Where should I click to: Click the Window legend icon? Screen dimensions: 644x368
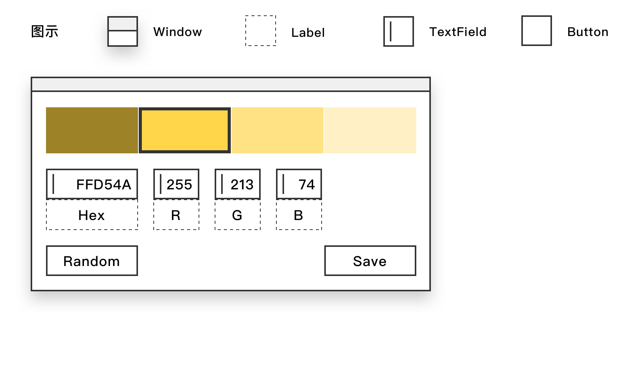[x=122, y=31]
